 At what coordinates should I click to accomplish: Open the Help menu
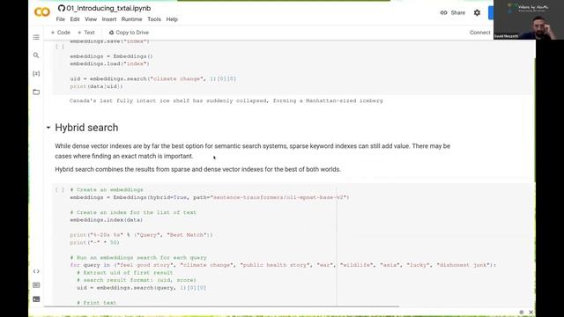(x=172, y=19)
